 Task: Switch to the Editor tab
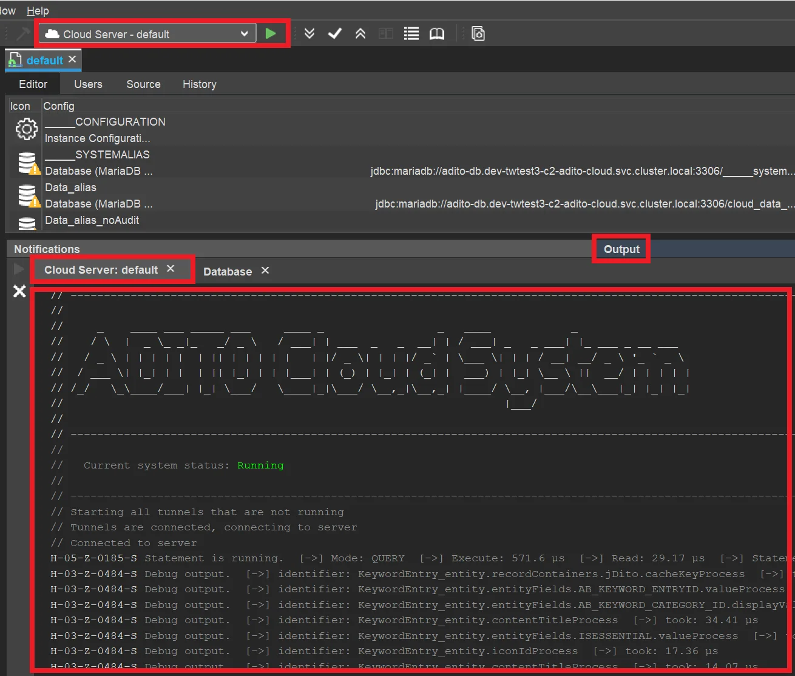pos(33,84)
